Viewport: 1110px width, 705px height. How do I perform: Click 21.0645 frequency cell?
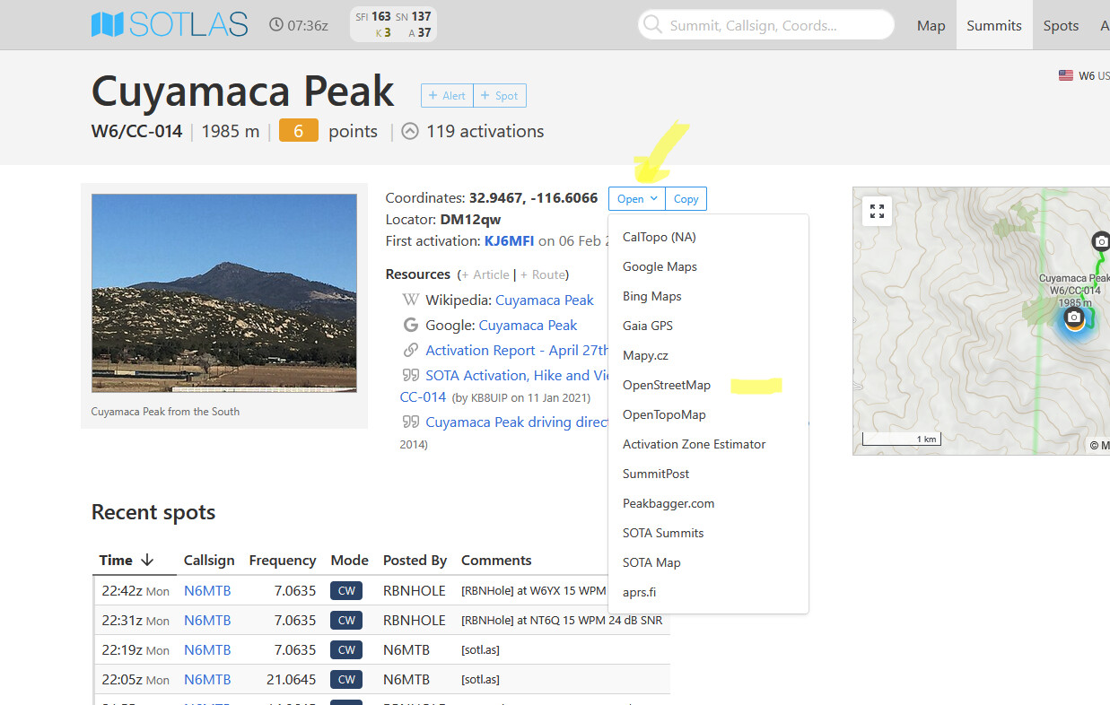coord(291,679)
